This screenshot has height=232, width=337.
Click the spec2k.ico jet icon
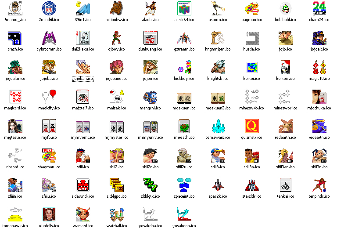click(x=218, y=185)
